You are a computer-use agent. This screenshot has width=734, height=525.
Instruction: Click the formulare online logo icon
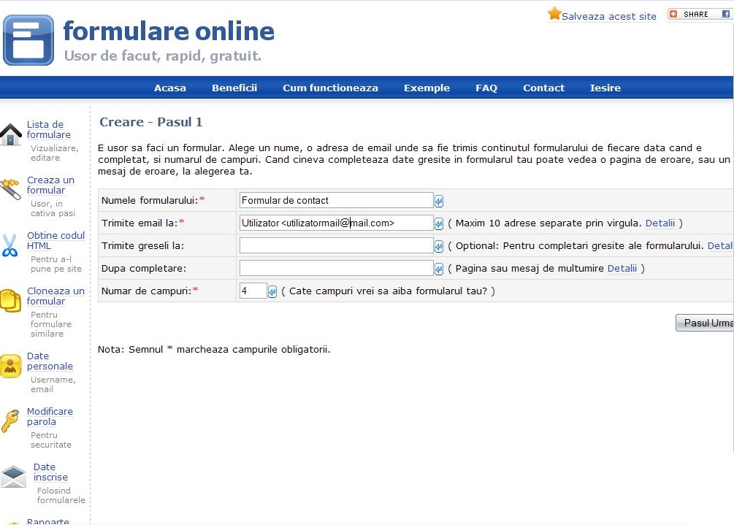pyautogui.click(x=28, y=40)
